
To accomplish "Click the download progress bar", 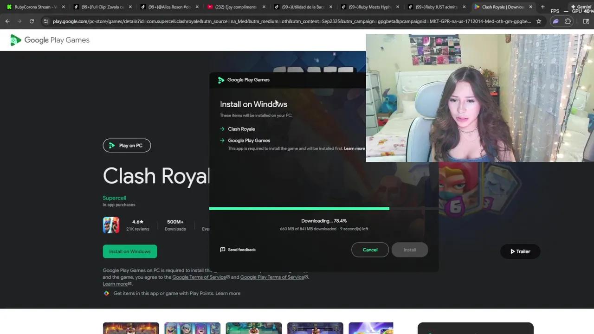I will (x=324, y=209).
